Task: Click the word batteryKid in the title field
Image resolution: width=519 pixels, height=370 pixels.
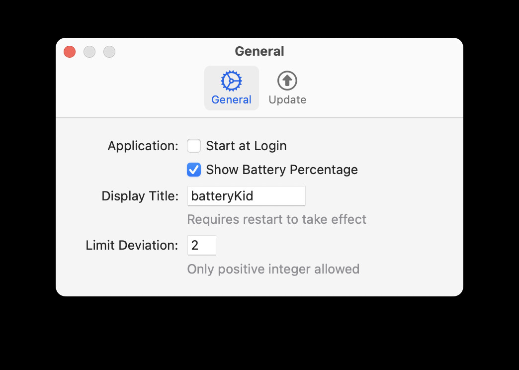Action: click(x=222, y=196)
